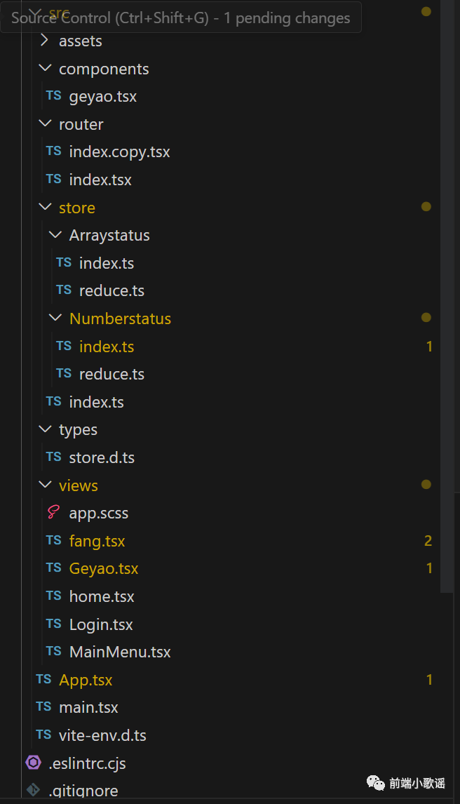This screenshot has width=460, height=804.
Task: Click TS icon of geyao.tsx
Action: click(x=53, y=96)
